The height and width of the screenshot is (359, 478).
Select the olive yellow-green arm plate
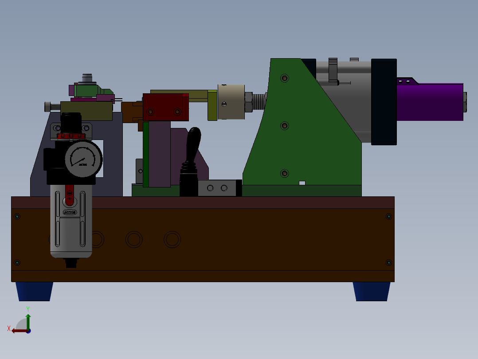point(212,106)
